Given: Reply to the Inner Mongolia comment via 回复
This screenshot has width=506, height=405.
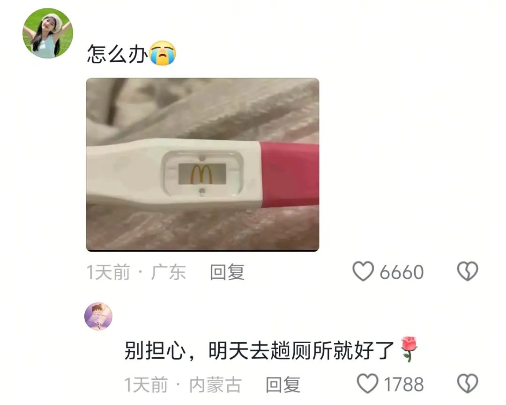Looking at the screenshot, I should click(x=283, y=384).
